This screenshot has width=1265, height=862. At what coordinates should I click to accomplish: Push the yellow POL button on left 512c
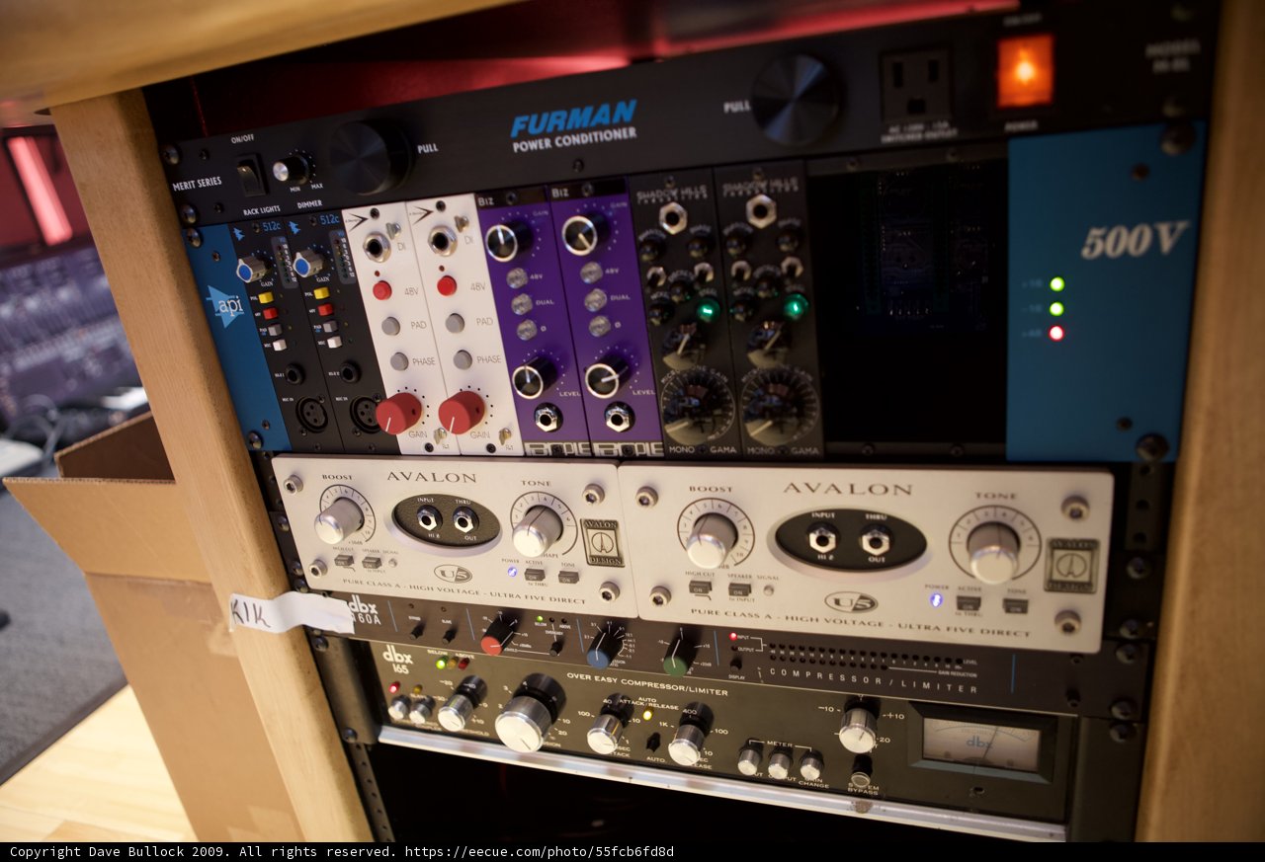pyautogui.click(x=264, y=297)
